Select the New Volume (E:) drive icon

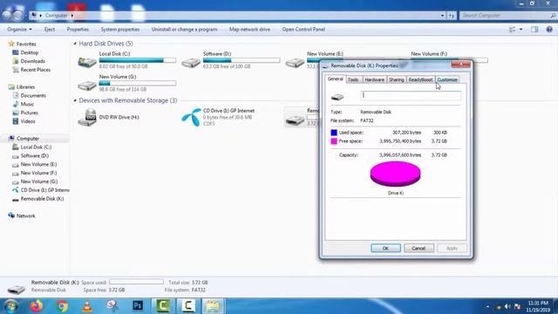point(295,63)
